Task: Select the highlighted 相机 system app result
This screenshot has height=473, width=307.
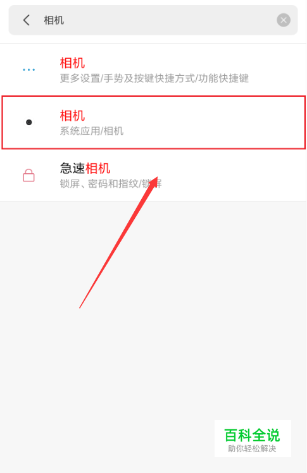Action: (x=153, y=122)
